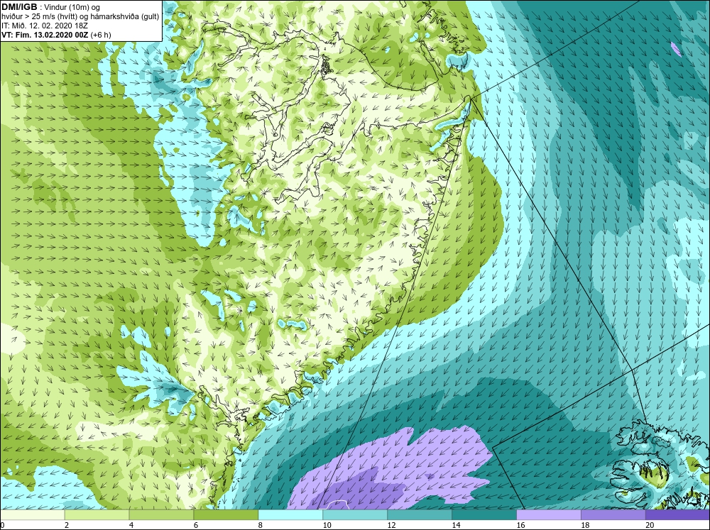
Task: Click the 6–8 m/s dark green legend swatch
Action: click(x=226, y=515)
